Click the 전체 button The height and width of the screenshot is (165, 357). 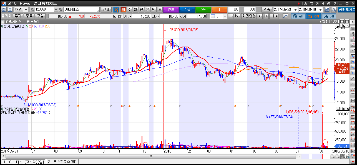[x=106, y=9]
